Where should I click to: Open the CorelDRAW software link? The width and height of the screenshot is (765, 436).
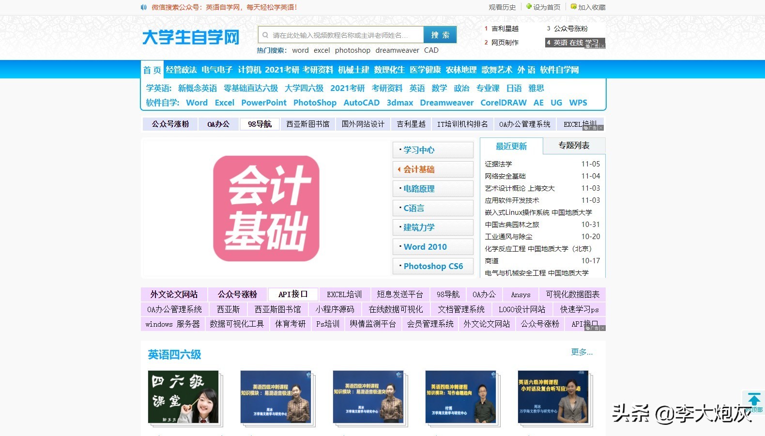click(504, 103)
